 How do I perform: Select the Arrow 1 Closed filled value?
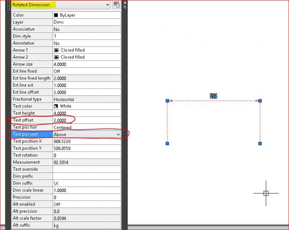[87, 50]
